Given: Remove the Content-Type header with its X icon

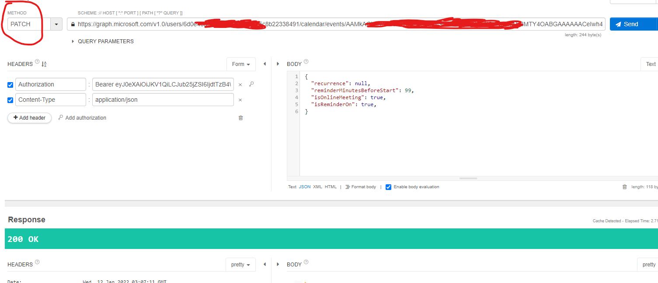Looking at the screenshot, I should click(x=240, y=100).
